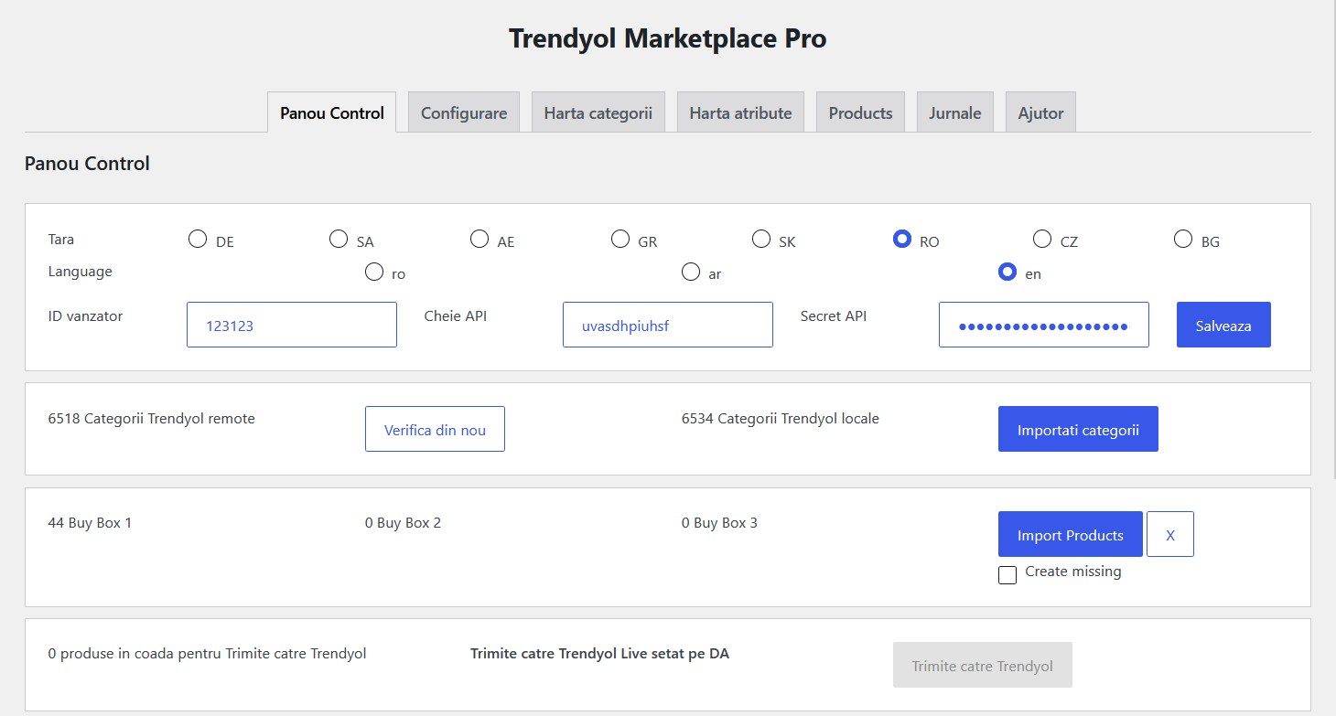Click Verifica din nou button
Screen dimensions: 1336x716
(x=435, y=429)
